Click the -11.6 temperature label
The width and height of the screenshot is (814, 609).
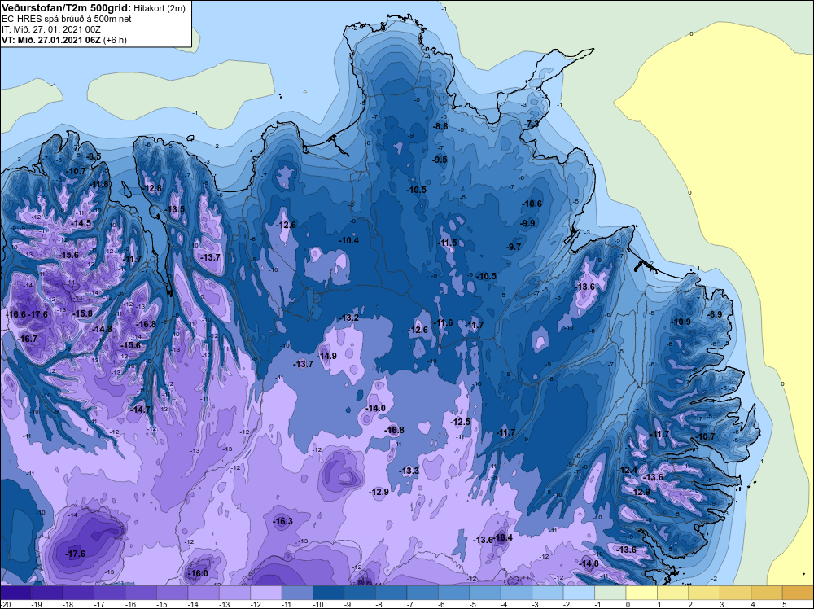(444, 323)
